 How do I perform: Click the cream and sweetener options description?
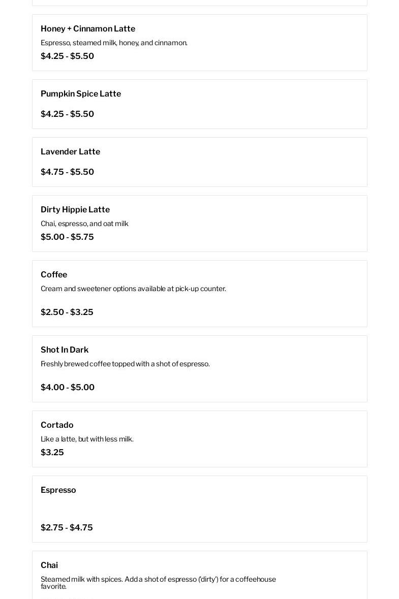pyautogui.click(x=133, y=289)
